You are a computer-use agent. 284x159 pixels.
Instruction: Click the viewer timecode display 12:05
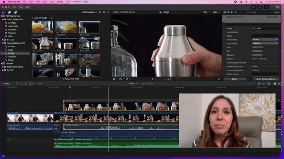[x=168, y=79]
